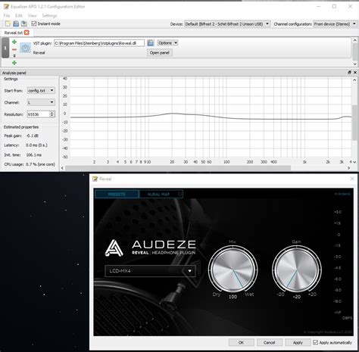Screen dimensions: 359x352
Task: Click the New file icon in the toolbar
Action: click(x=8, y=23)
